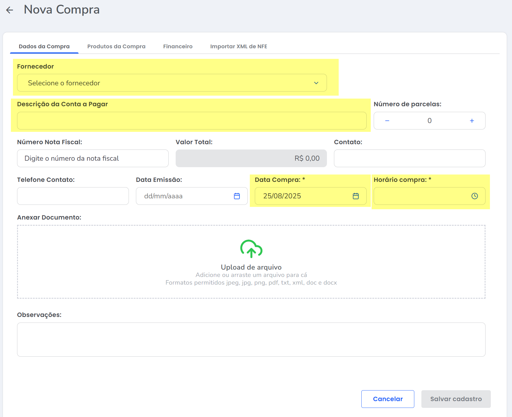Click the Salvar cadastro button
512x417 pixels.
pyautogui.click(x=456, y=399)
